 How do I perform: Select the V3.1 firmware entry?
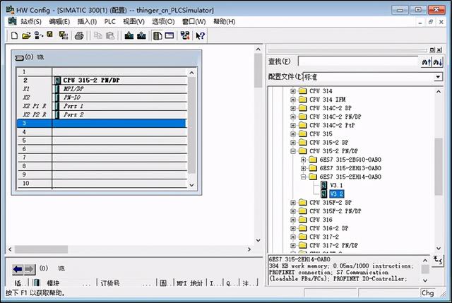tap(336, 185)
